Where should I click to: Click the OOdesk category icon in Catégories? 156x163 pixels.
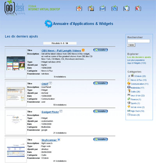(132, 75)
